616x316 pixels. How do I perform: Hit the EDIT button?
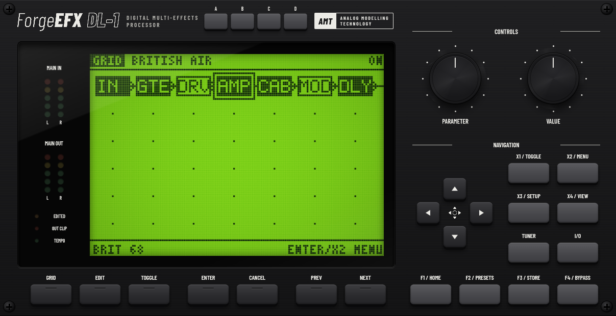click(x=100, y=294)
